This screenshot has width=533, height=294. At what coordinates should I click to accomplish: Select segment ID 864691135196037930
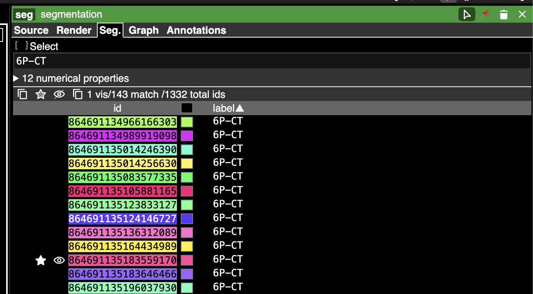coord(123,288)
